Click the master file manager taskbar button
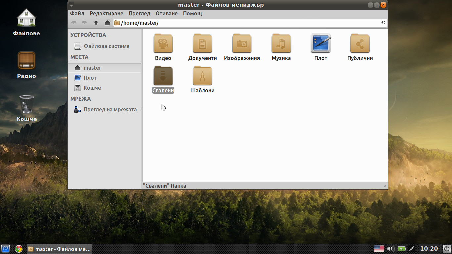Viewport: 452px width, 254px height. point(60,249)
